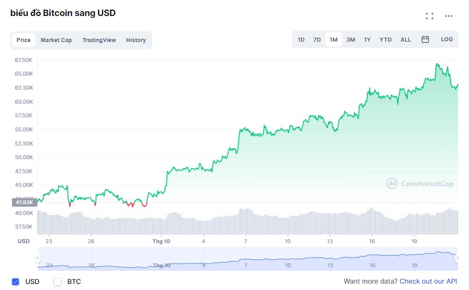Open the custom date range calendar picker
Viewport: 469px width, 290px height.
pyautogui.click(x=425, y=39)
